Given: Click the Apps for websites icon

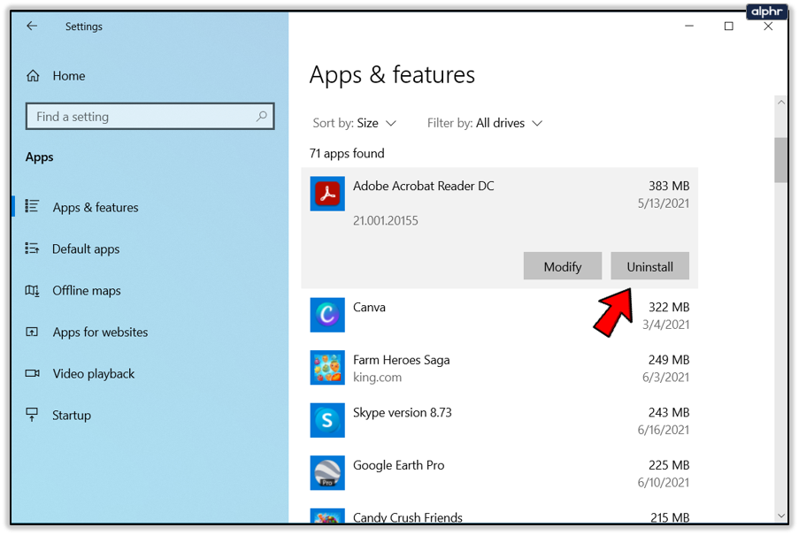Looking at the screenshot, I should (32, 332).
